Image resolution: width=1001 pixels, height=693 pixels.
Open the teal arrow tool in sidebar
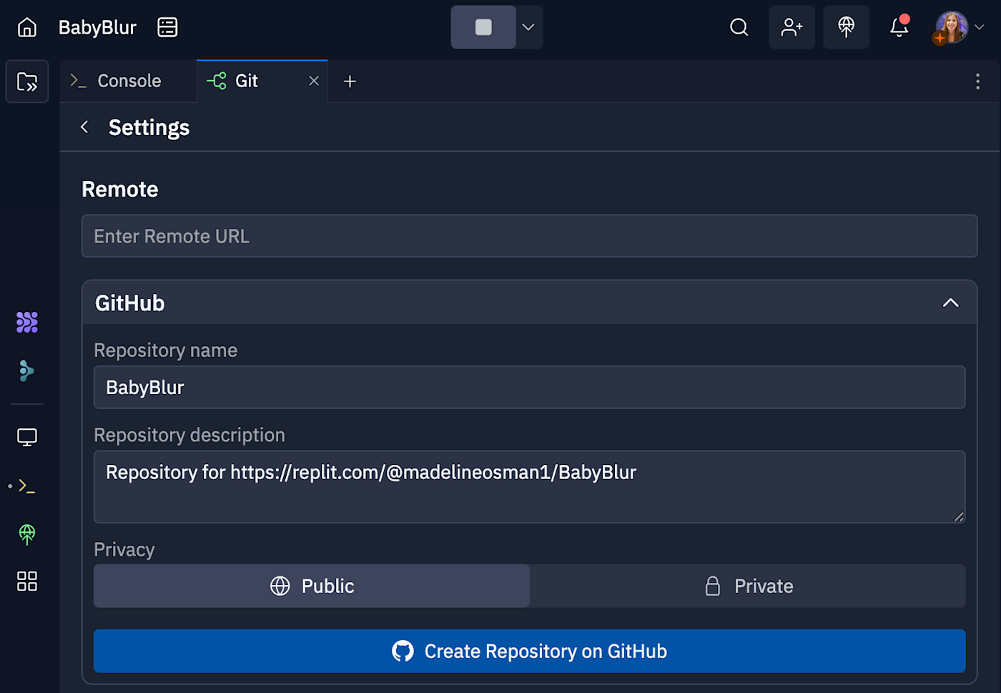point(27,370)
